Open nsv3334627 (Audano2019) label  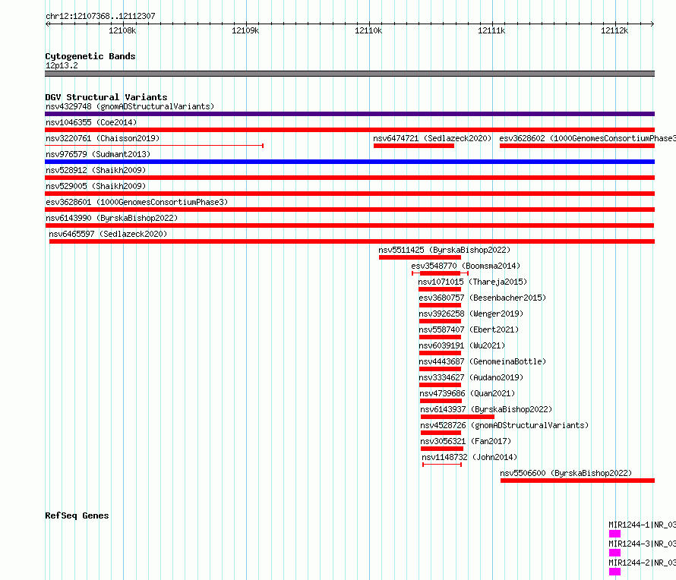(471, 377)
